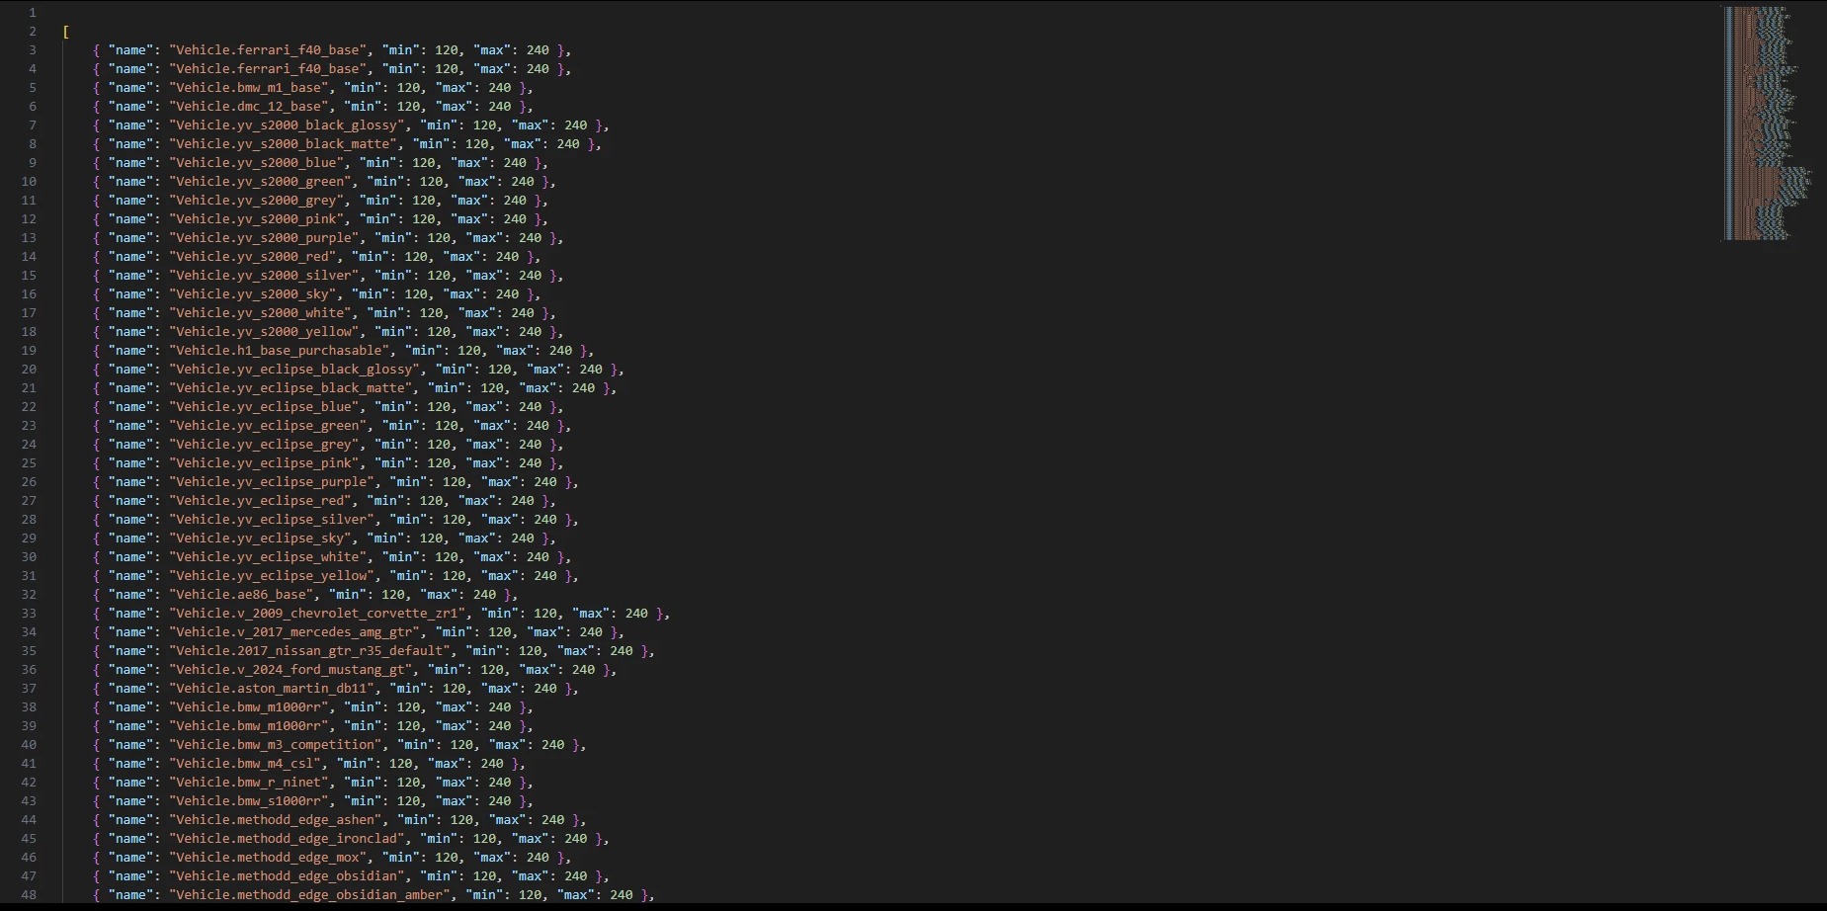Screen dimensions: 1827x911
Task: Click "Vehicle.bmw_s1000rr" string
Action: pos(249,801)
